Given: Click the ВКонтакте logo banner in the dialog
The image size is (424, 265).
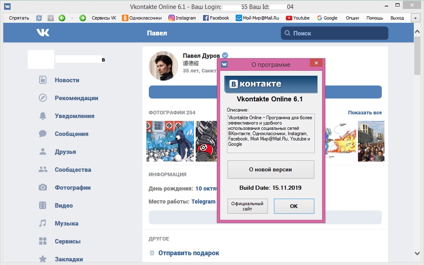Looking at the screenshot, I should 271,84.
